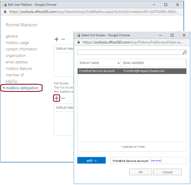Select mailbox delegation section
The image size is (191, 185).
coord(22,88)
